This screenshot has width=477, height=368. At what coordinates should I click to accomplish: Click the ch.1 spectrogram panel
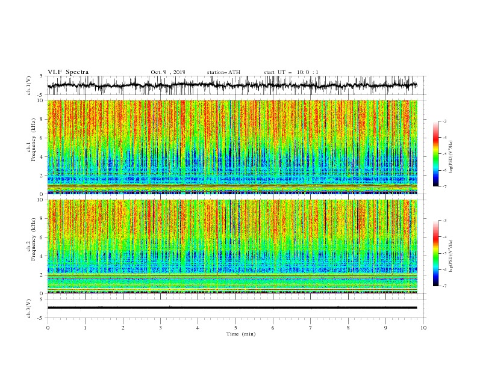[x=232, y=147]
